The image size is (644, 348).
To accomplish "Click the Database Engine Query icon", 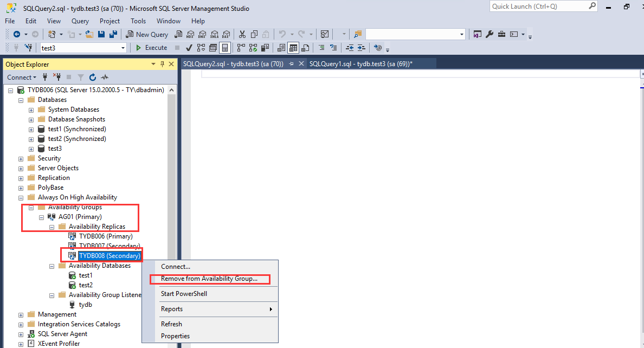I will [x=178, y=35].
